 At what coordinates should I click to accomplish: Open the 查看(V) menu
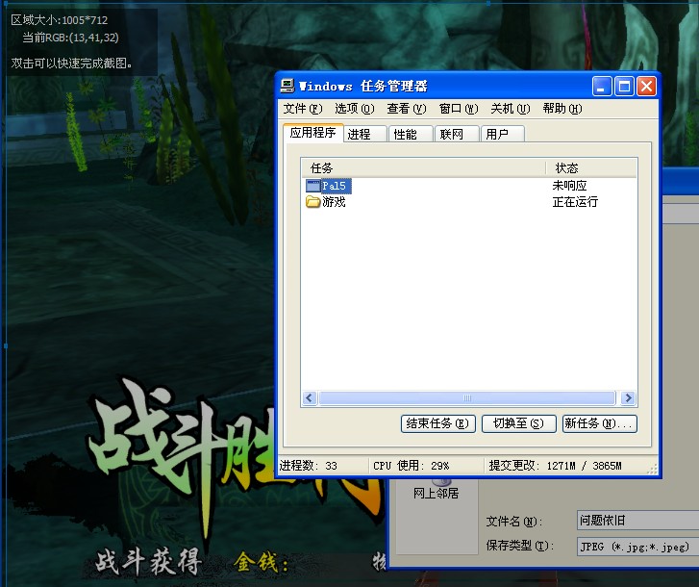pyautogui.click(x=406, y=109)
